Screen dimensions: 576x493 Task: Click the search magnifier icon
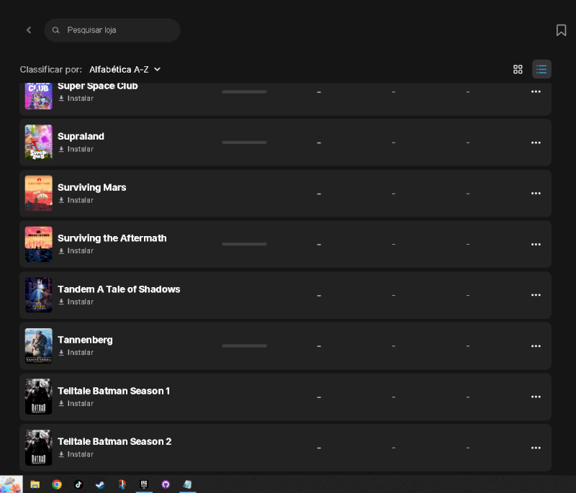click(x=56, y=30)
